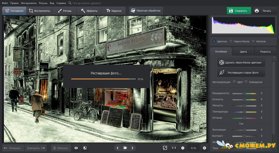279x153 pixels.
Task: Open the Вид menu
Action: pyautogui.click(x=52, y=3)
